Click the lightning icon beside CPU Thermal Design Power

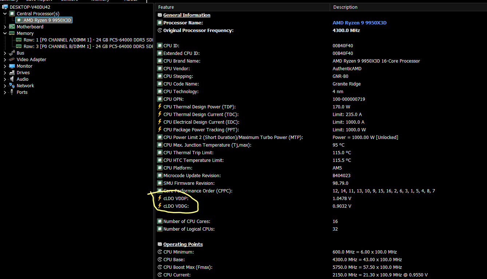pos(159,107)
